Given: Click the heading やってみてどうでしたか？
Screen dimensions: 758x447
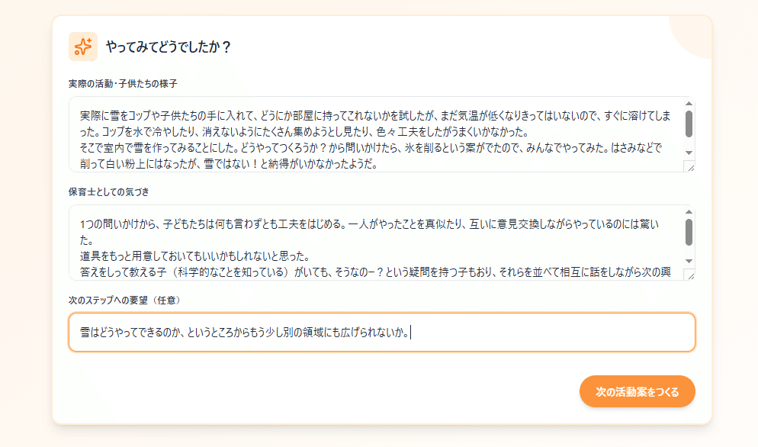Looking at the screenshot, I should 168,47.
